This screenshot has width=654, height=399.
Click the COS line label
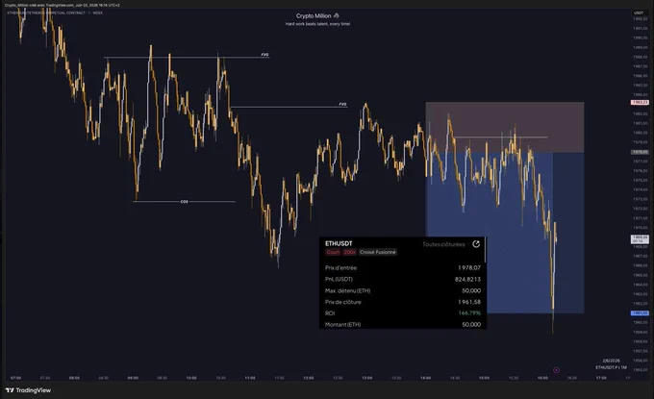tap(184, 202)
